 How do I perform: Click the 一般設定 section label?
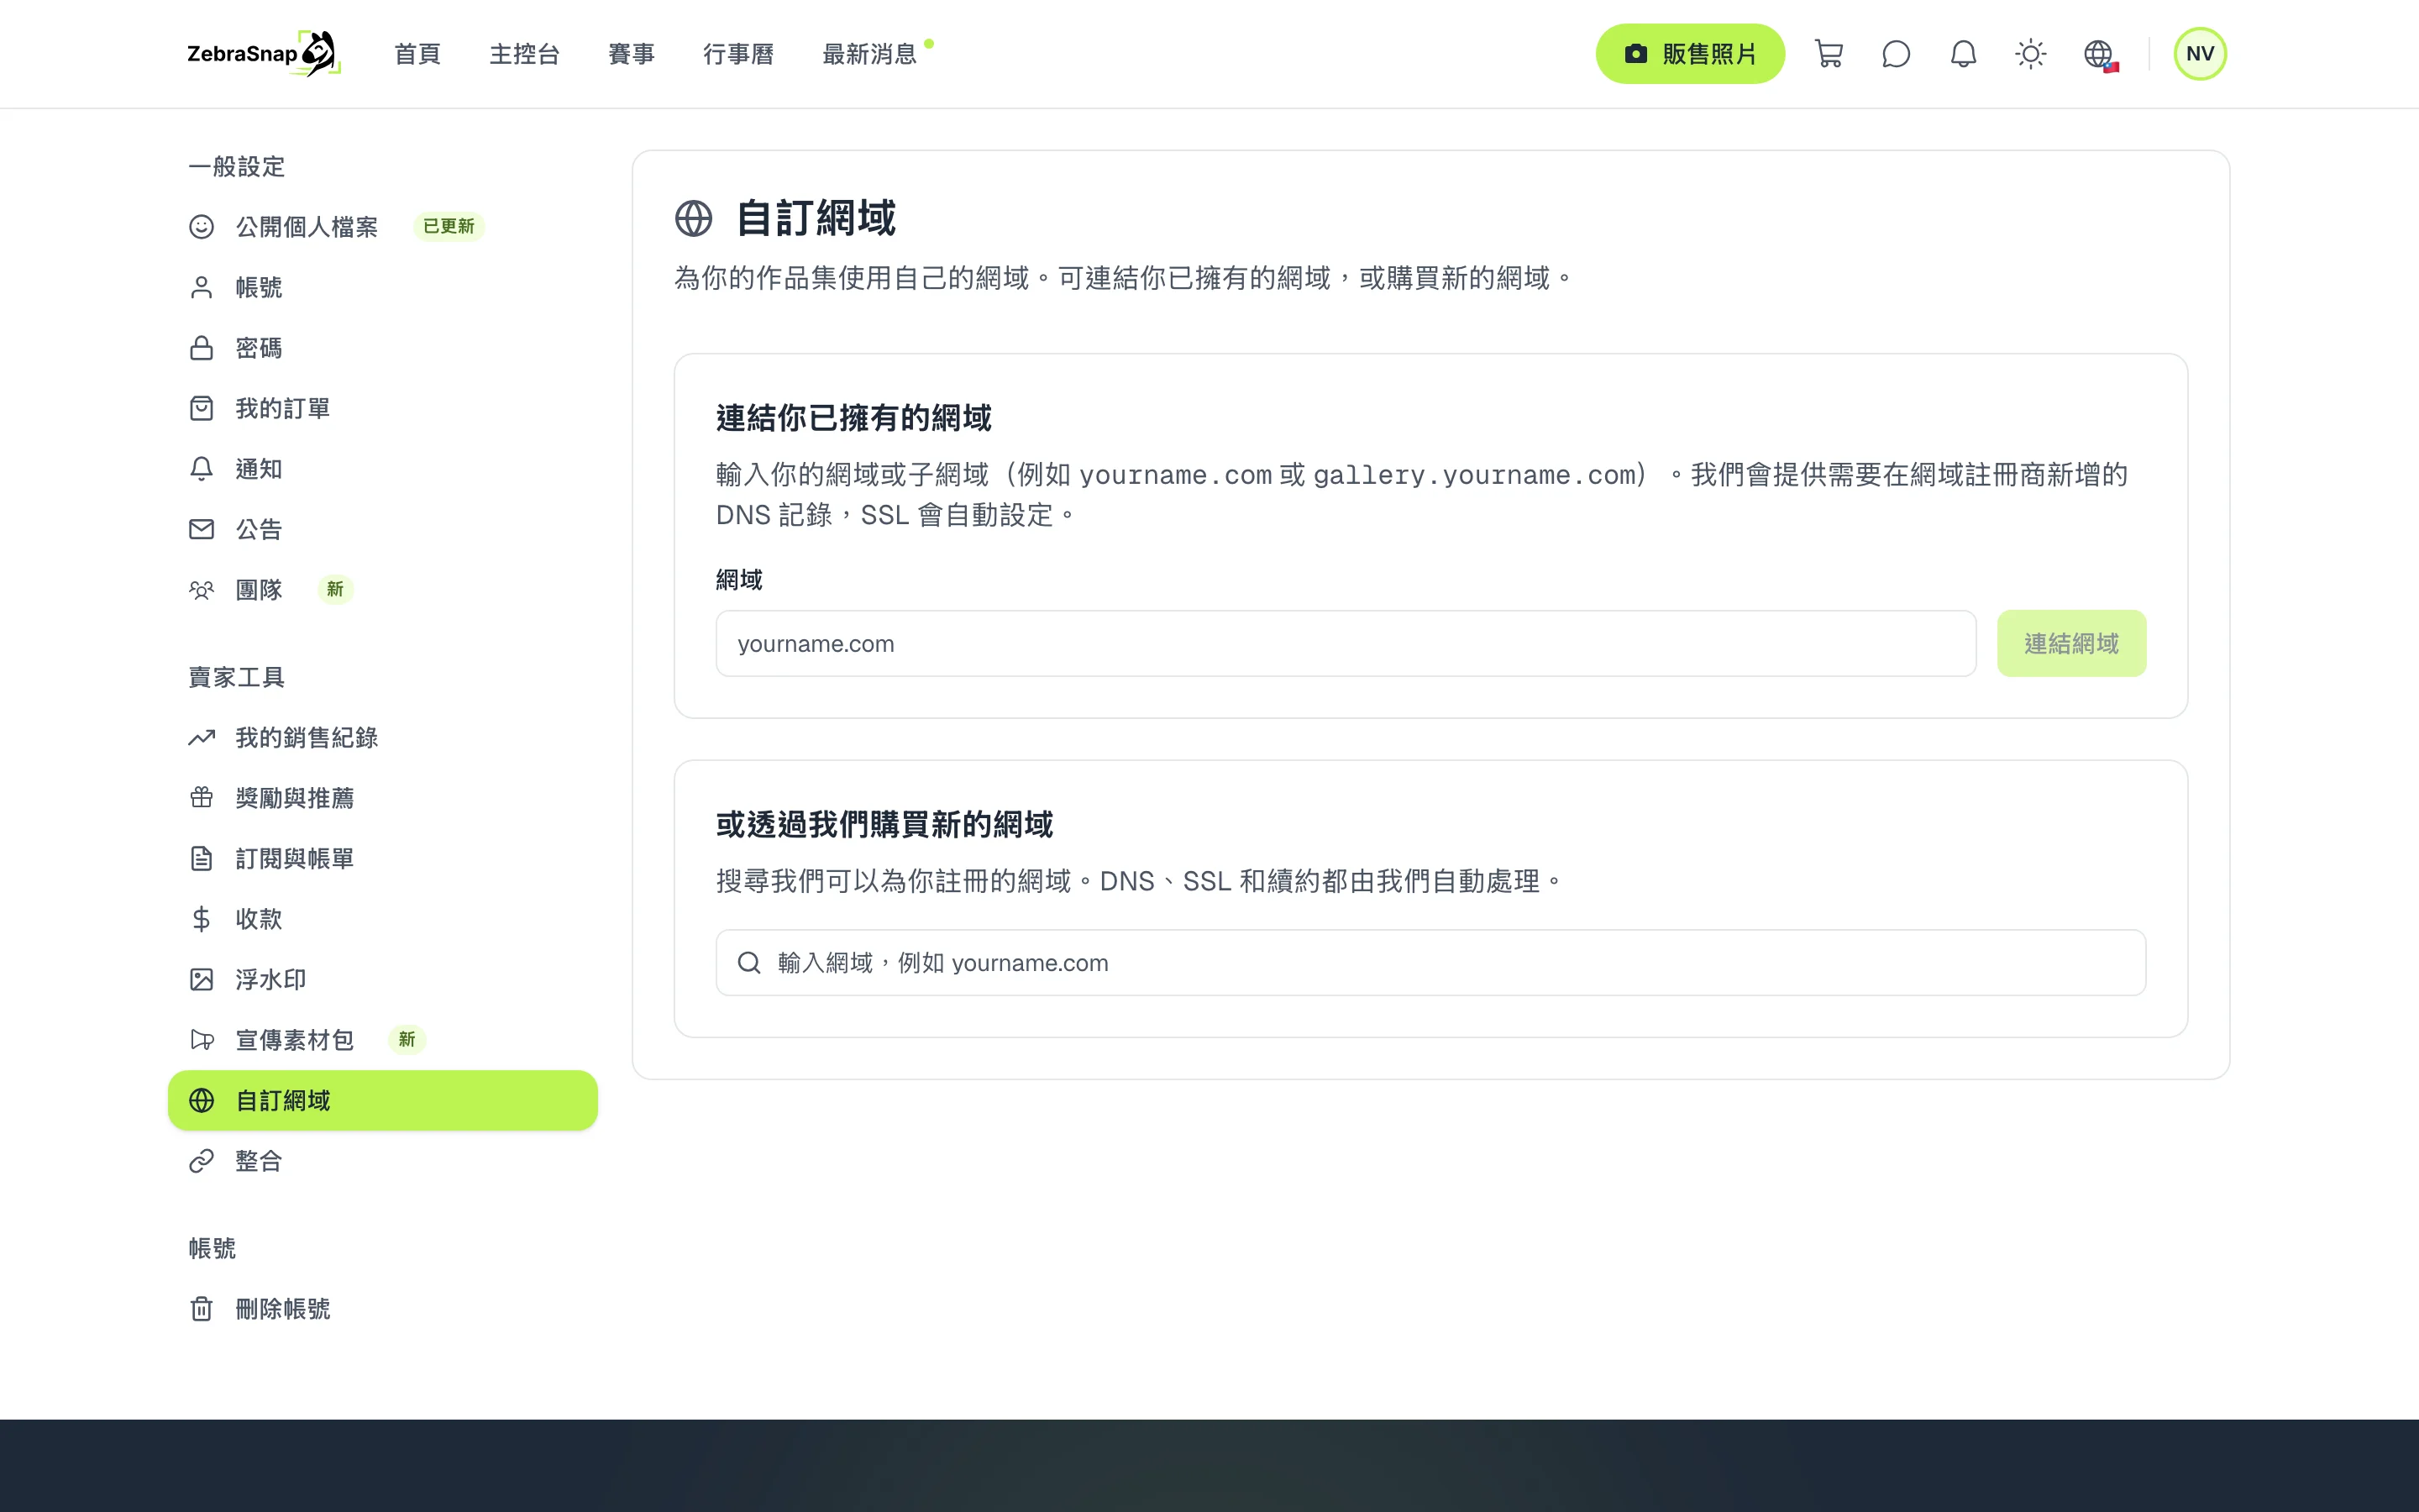tap(237, 167)
